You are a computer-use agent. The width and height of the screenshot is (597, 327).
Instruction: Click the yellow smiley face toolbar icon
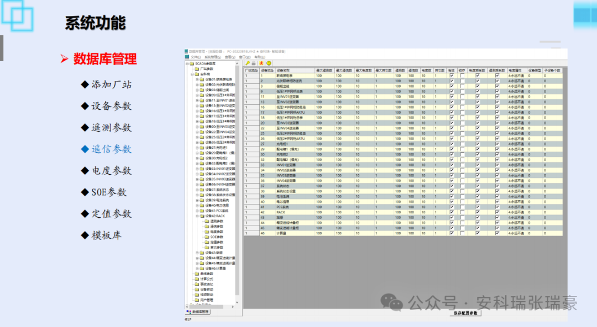coord(269,63)
